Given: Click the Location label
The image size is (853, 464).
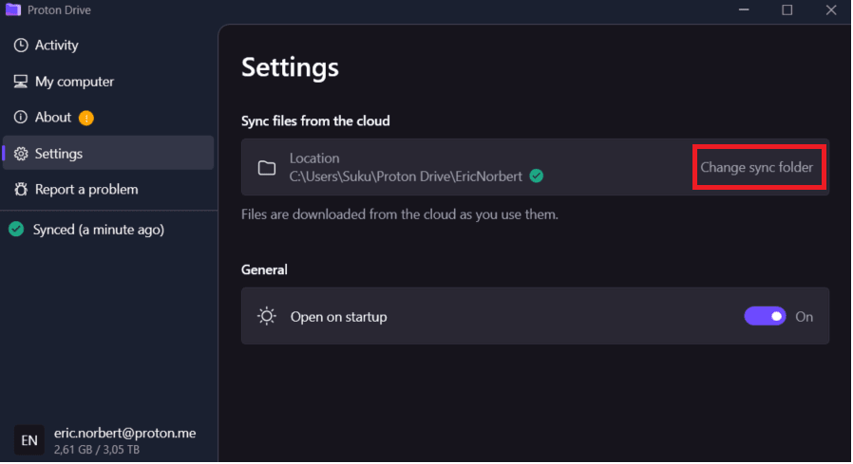Looking at the screenshot, I should point(314,158).
